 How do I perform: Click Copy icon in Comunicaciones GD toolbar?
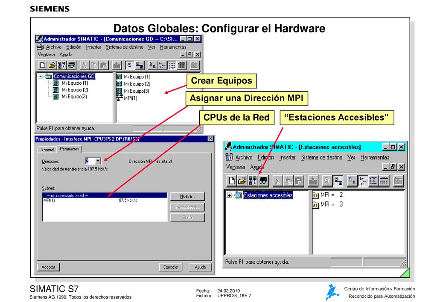(x=94, y=65)
